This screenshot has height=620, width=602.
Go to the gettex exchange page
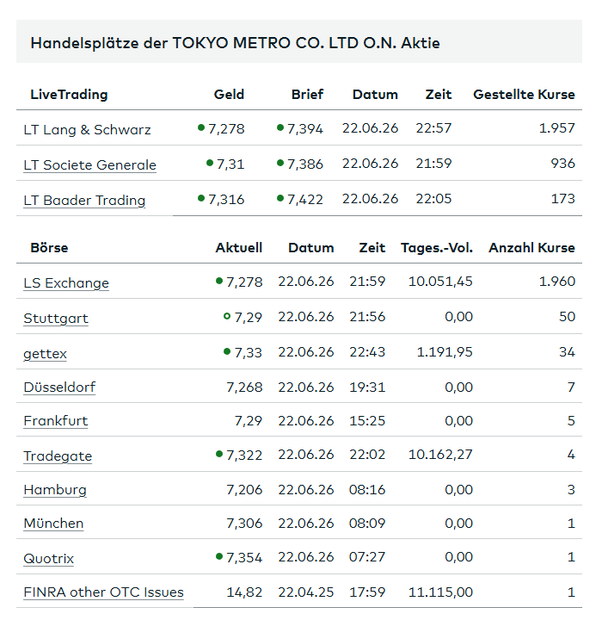(x=45, y=353)
